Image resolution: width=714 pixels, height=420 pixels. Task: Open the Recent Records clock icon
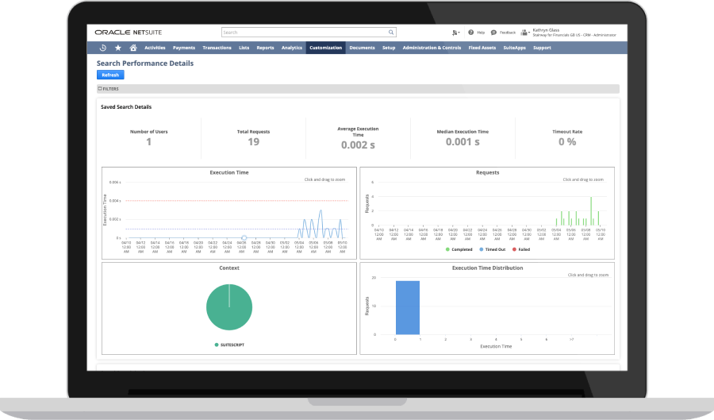(x=103, y=48)
